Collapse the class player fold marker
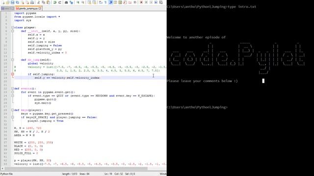 [12, 27]
